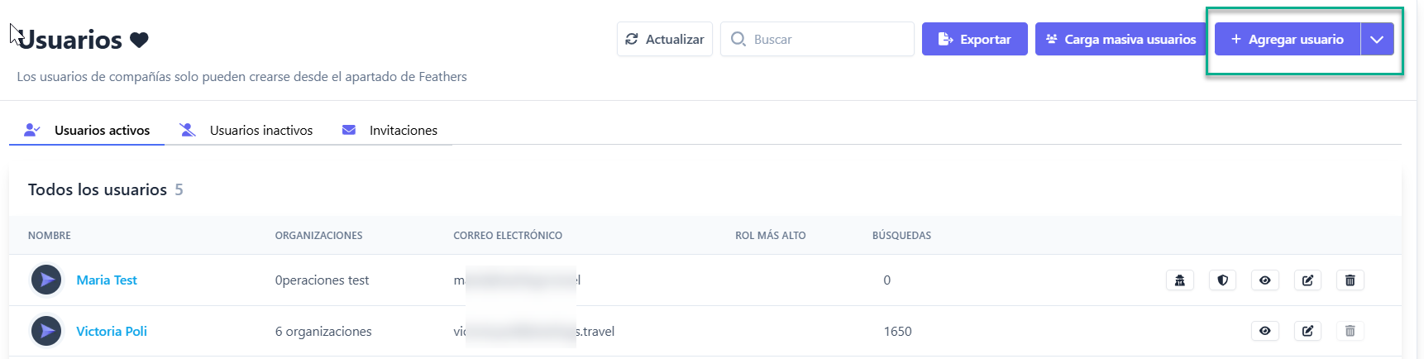Click the impersonate (spy) icon for Maria Test
The height and width of the screenshot is (359, 1424).
click(1180, 280)
